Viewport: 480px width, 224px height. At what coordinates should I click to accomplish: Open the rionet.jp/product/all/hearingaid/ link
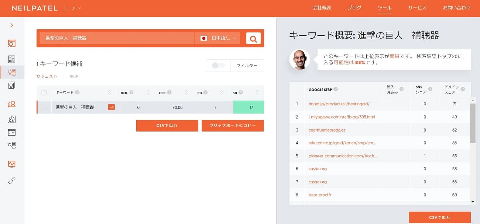[x=339, y=104]
